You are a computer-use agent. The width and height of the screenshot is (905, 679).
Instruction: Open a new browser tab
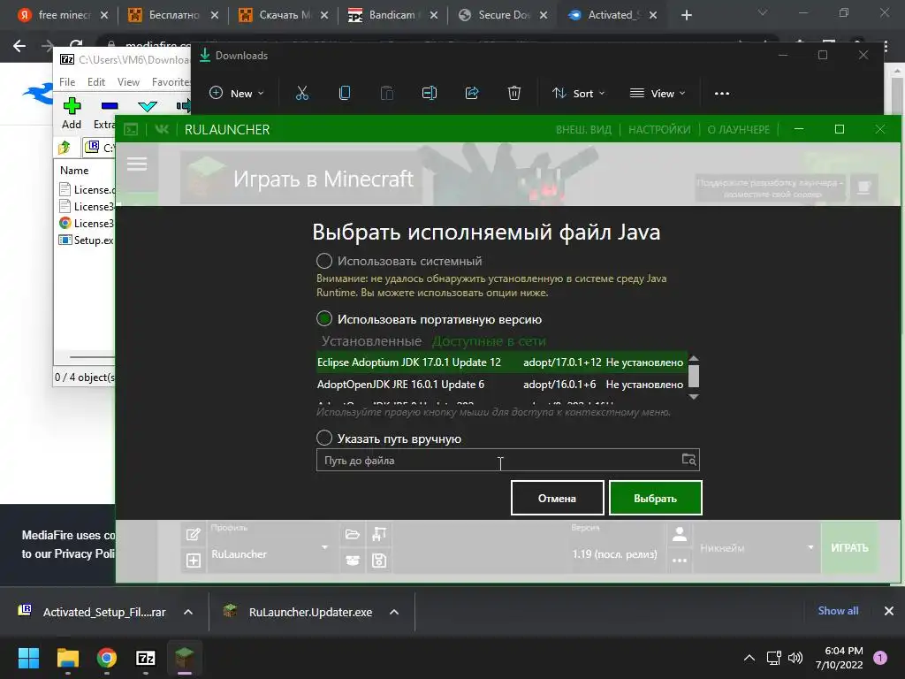pos(686,15)
